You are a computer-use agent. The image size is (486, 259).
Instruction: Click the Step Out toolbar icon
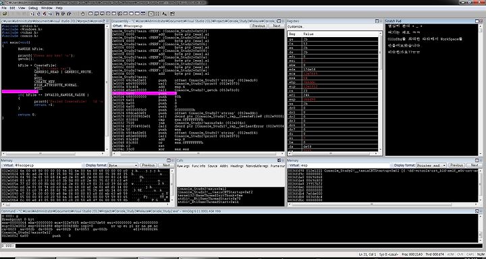69,13
